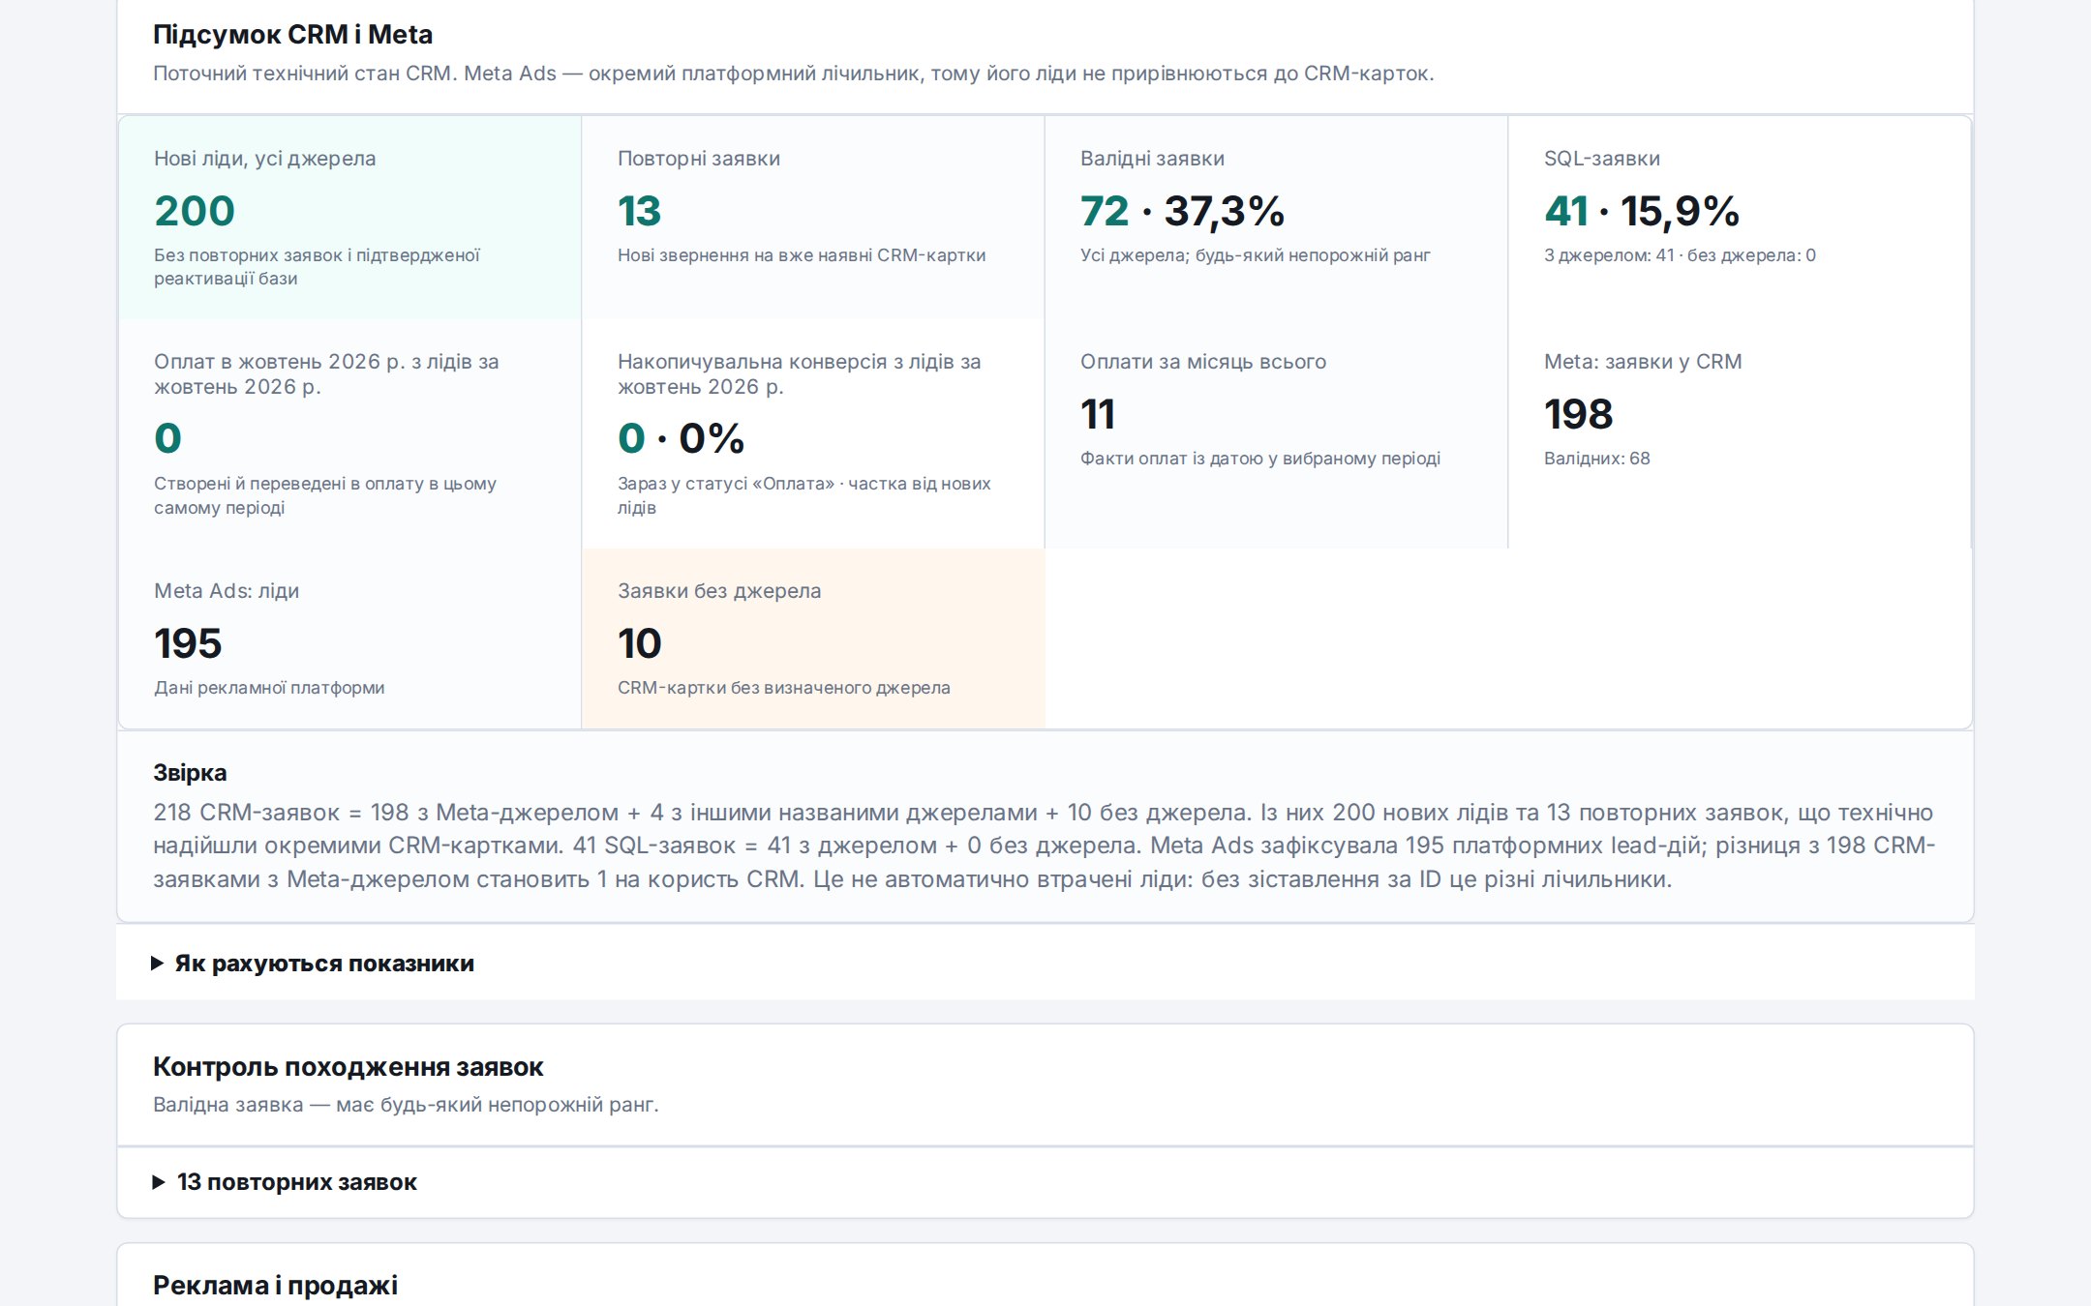Click value 195 under 'Meta Ads: ліди'
The image size is (2091, 1306).
[x=188, y=643]
